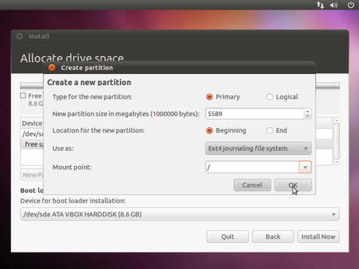Image resolution: width=359 pixels, height=269 pixels.
Task: Confirm partition with OK button
Action: (293, 185)
